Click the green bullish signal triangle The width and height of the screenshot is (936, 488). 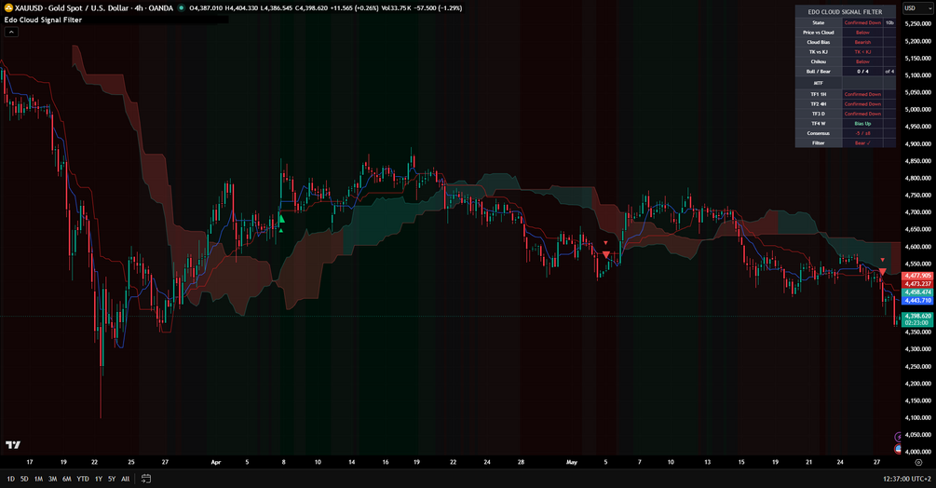[x=281, y=219]
